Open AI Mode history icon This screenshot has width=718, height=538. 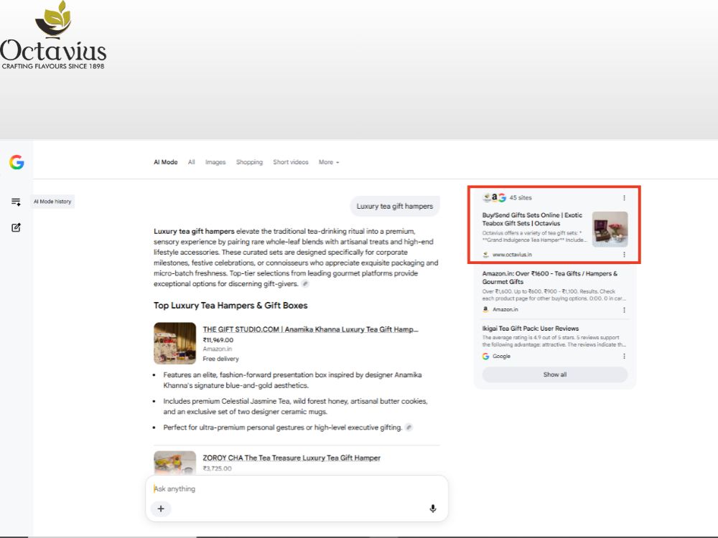point(16,202)
